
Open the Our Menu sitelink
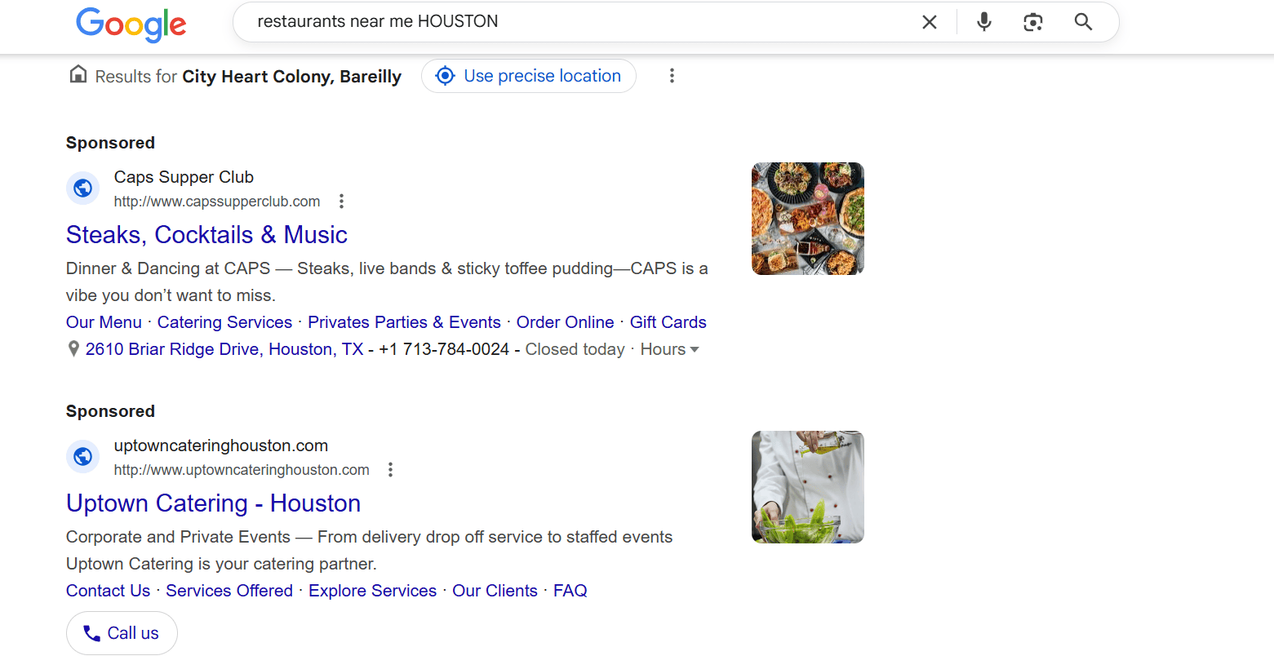(104, 322)
